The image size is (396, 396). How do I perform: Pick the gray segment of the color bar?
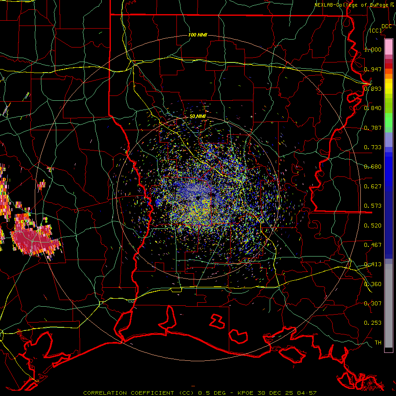tap(389, 306)
